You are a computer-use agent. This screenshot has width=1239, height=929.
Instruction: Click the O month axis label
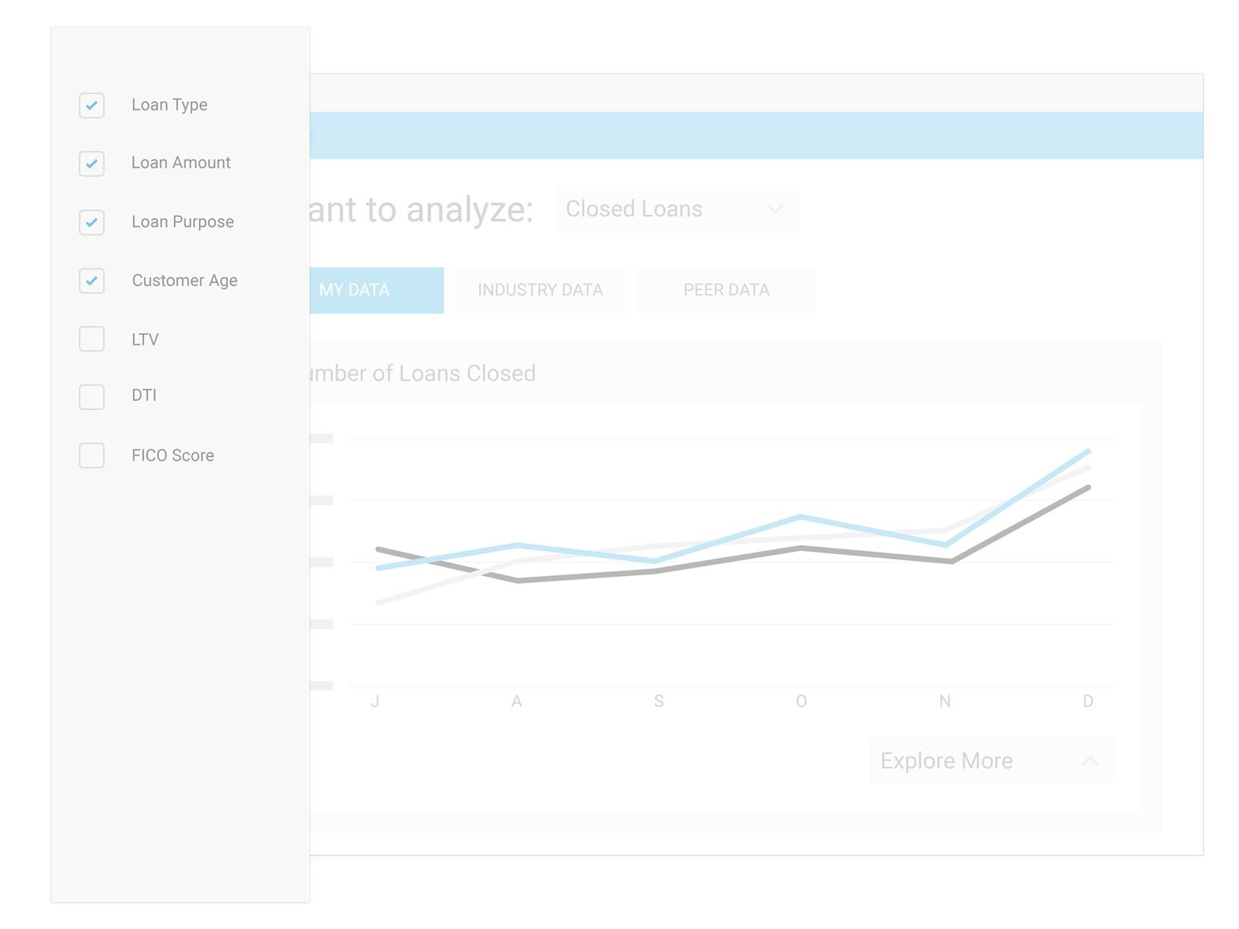click(x=802, y=701)
